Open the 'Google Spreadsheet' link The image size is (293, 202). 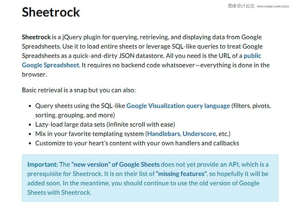(51, 65)
